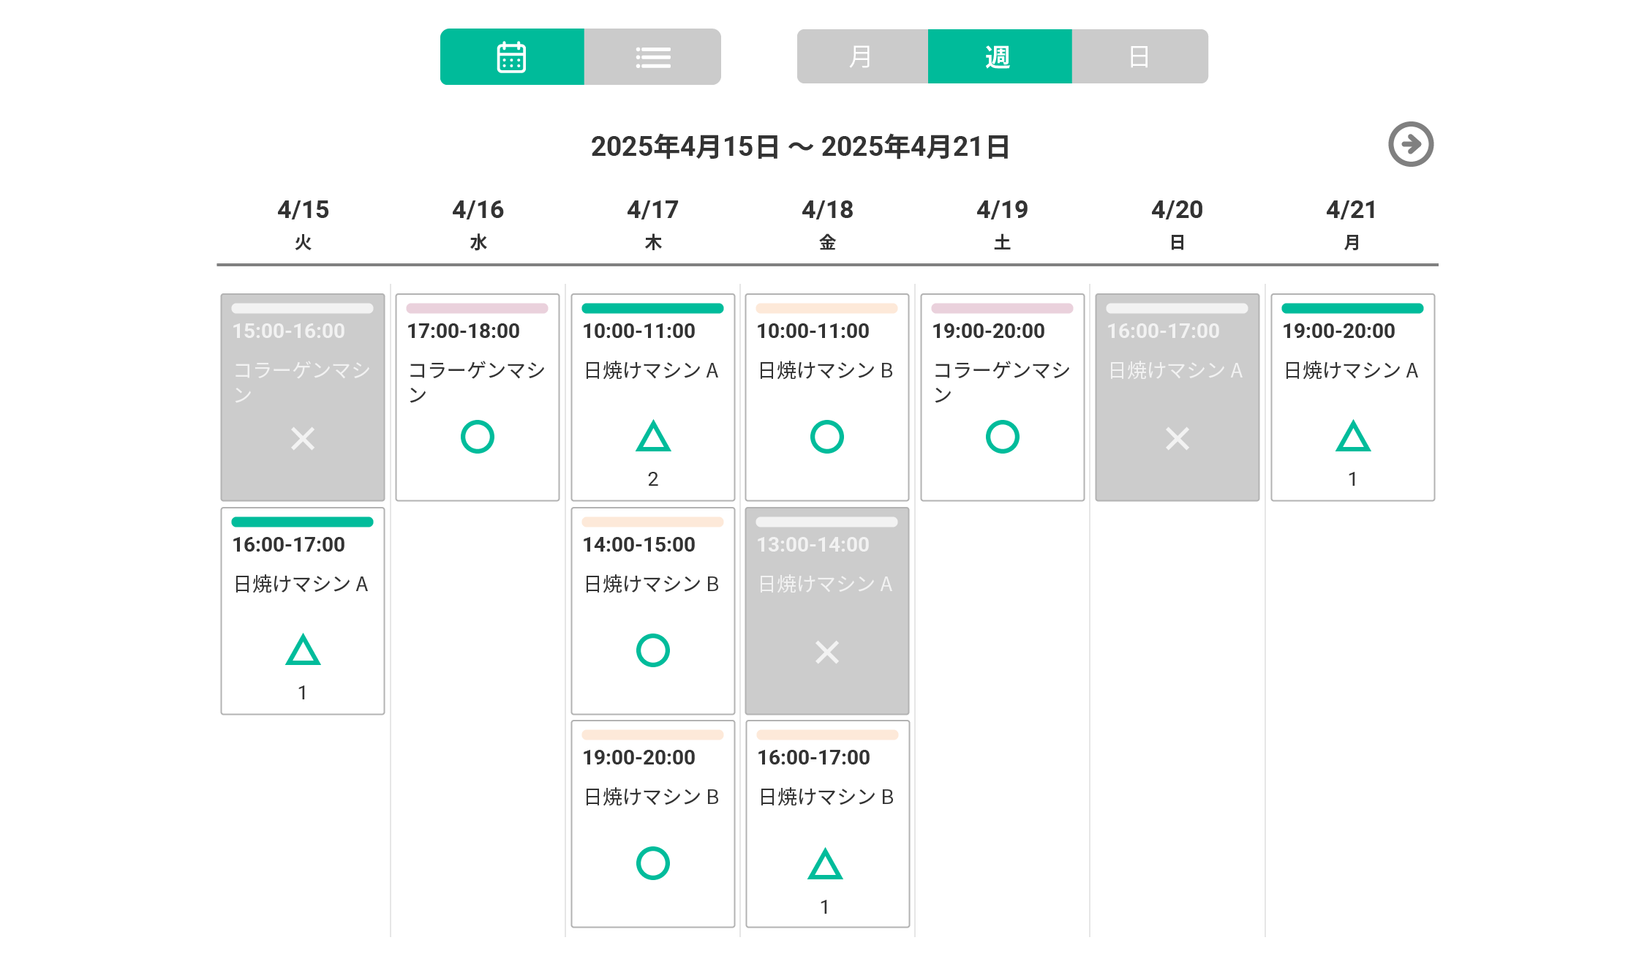This screenshot has width=1639, height=962.
Task: Click unavailable 4/18 13:00-14:00 日焼けマシン A slot
Action: tap(827, 611)
